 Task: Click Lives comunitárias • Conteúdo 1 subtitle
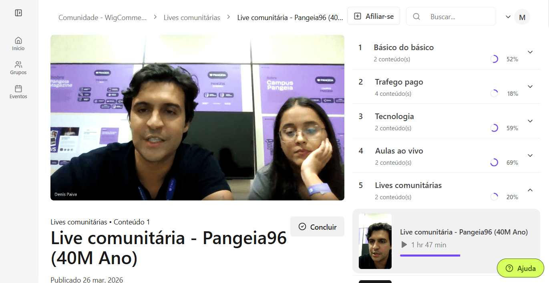click(x=100, y=222)
